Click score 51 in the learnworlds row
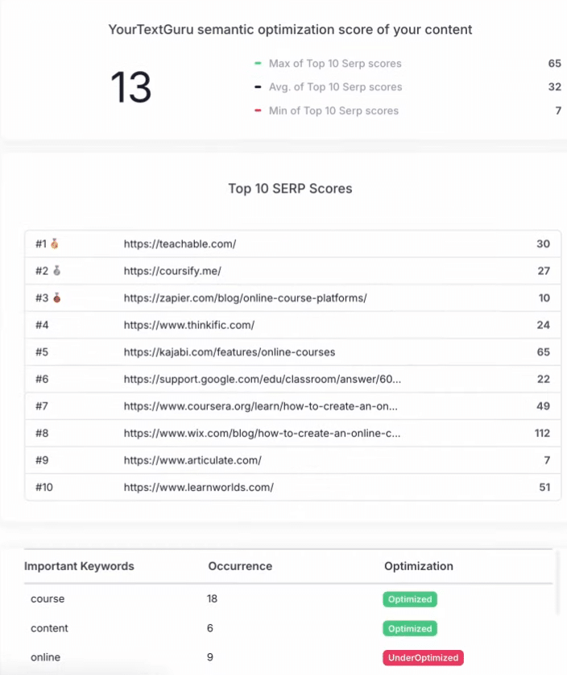Viewport: 567px width, 675px height. 544,487
